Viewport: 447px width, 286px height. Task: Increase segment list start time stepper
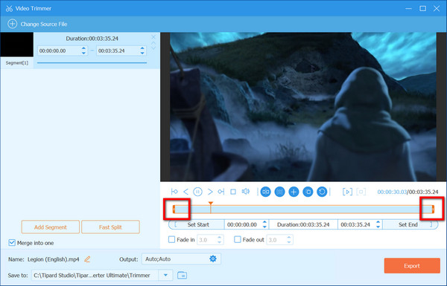(x=83, y=48)
